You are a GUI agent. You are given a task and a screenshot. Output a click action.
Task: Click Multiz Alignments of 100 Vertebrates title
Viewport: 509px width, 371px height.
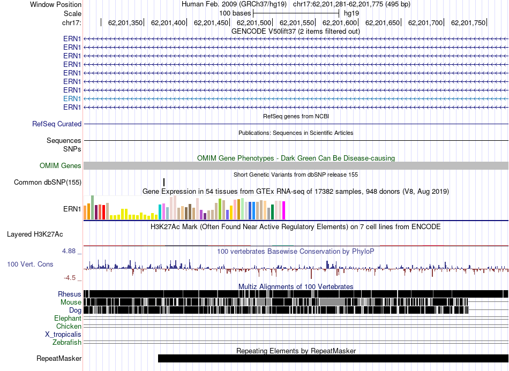pos(296,287)
